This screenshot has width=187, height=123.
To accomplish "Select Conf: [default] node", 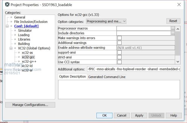I will [26, 26].
